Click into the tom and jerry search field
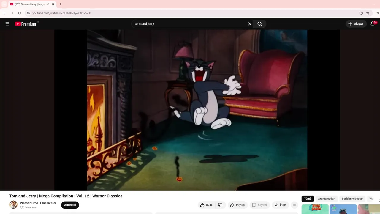 coord(190,24)
